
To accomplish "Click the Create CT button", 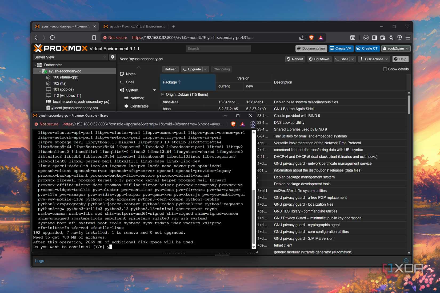I will (x=367, y=48).
